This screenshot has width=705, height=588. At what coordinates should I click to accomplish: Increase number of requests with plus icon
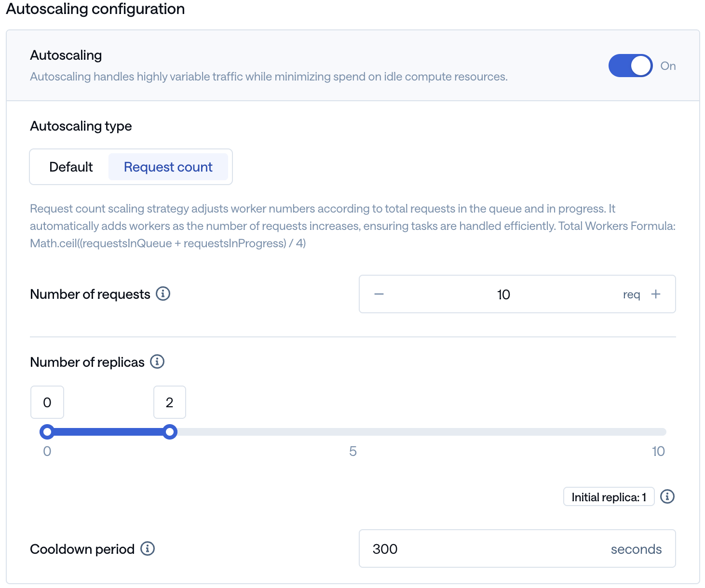tap(656, 294)
